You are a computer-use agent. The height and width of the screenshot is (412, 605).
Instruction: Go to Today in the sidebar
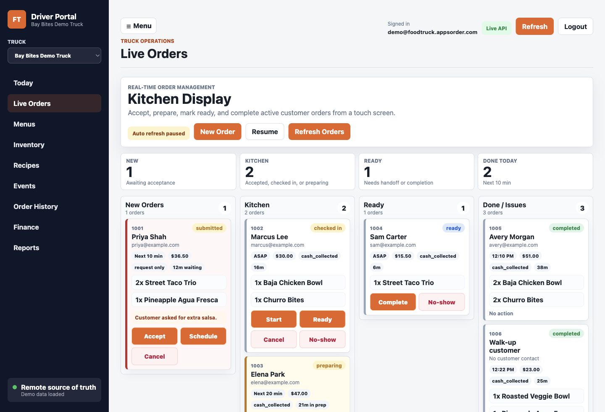tap(54, 83)
